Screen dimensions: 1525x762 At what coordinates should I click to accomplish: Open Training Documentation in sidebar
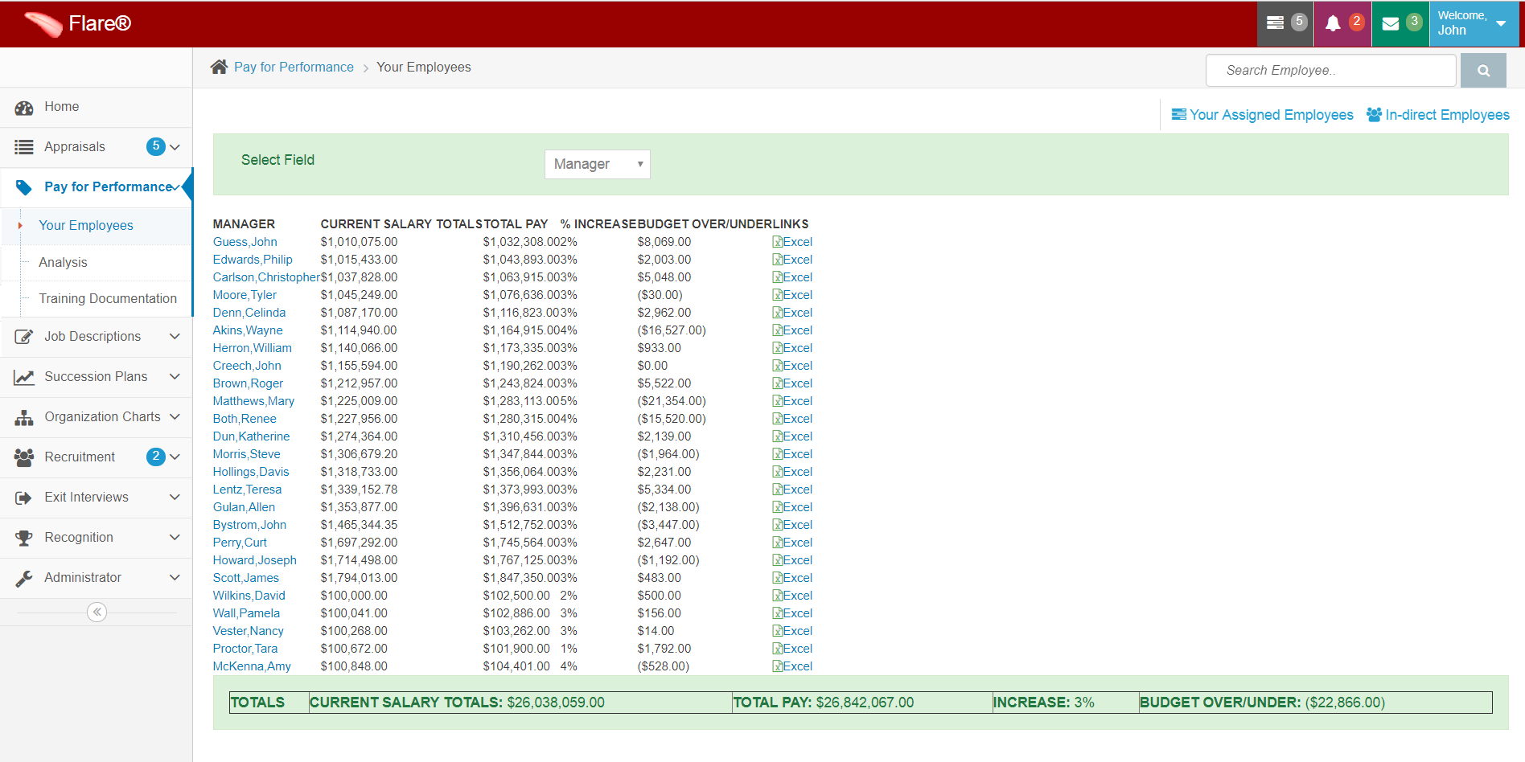pos(108,298)
